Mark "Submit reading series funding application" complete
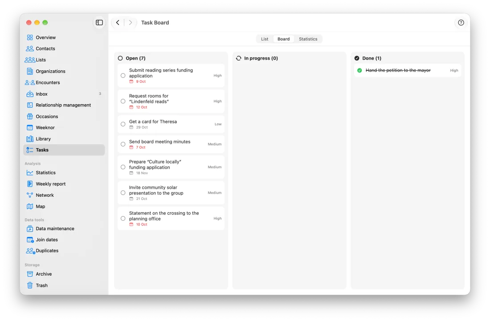The image size is (490, 321). [123, 76]
